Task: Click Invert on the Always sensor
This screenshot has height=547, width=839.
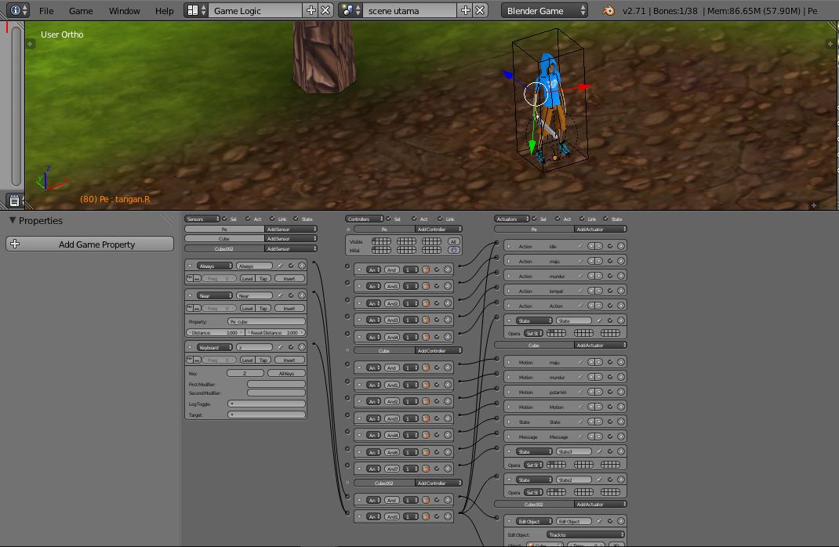Action: (x=289, y=278)
